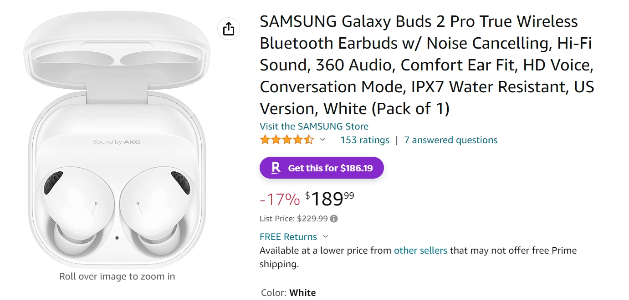
Task: Click the -17% discount label
Action: pyautogui.click(x=280, y=199)
